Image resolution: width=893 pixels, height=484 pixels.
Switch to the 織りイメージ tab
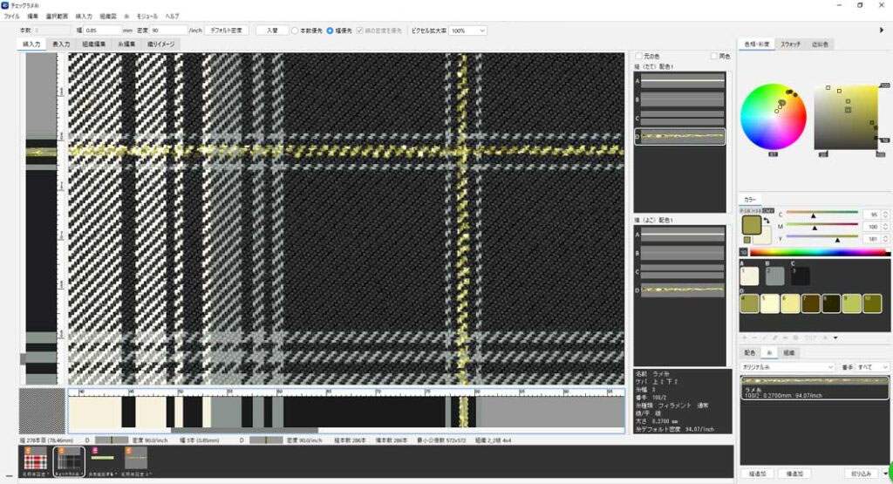click(160, 44)
